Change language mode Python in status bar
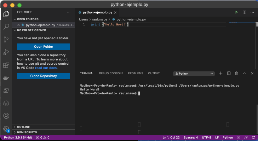Screen dimensions: 258x141 pyautogui.click(x=228, y=137)
